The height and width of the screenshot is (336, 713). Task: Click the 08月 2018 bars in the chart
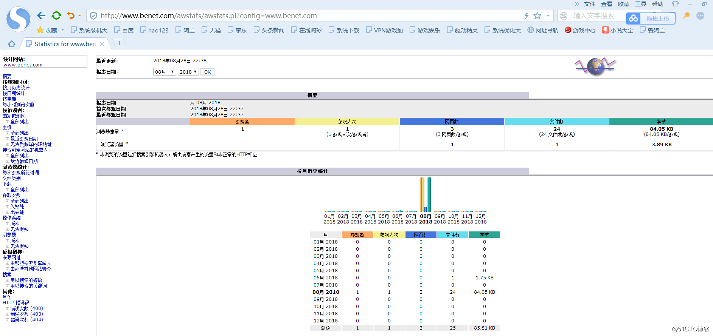(426, 194)
